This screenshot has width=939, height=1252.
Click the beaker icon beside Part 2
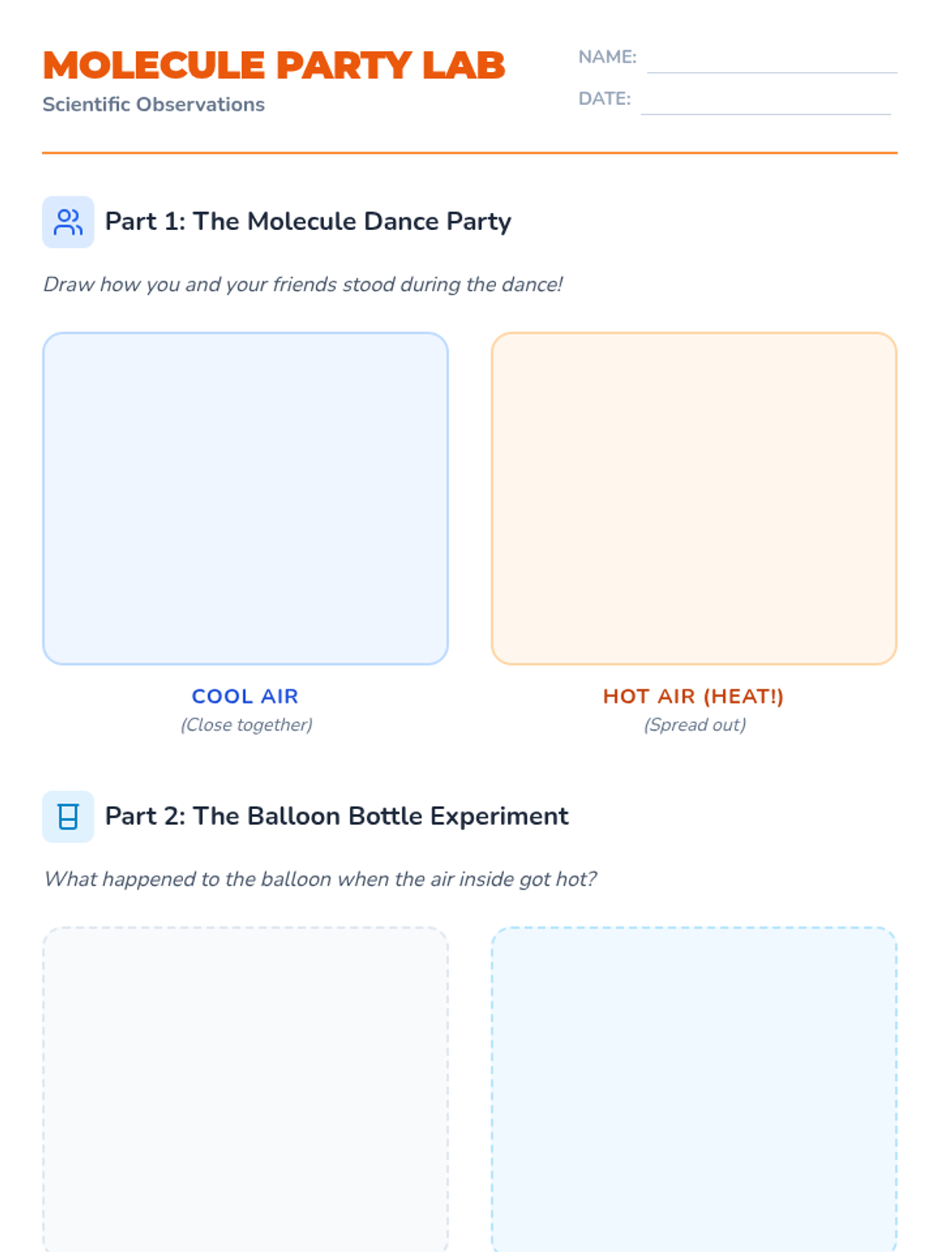point(68,817)
